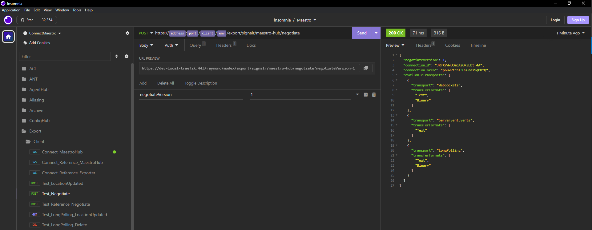This screenshot has width=592, height=230.
Task: Open the 1 Minute Ago history dropdown
Action: (x=570, y=33)
